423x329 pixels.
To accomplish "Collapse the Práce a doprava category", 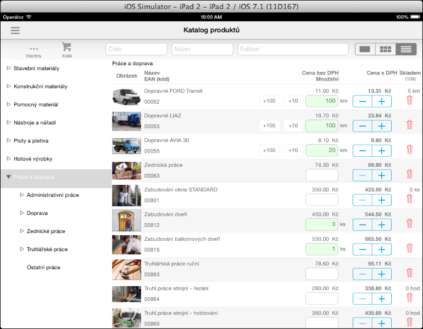I will click(8, 177).
